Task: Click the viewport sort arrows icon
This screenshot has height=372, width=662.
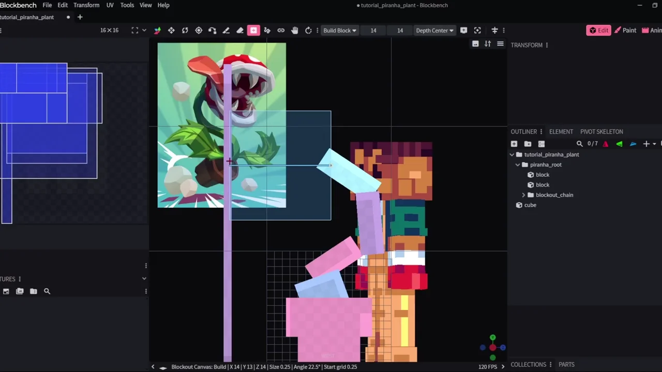Action: (488, 44)
